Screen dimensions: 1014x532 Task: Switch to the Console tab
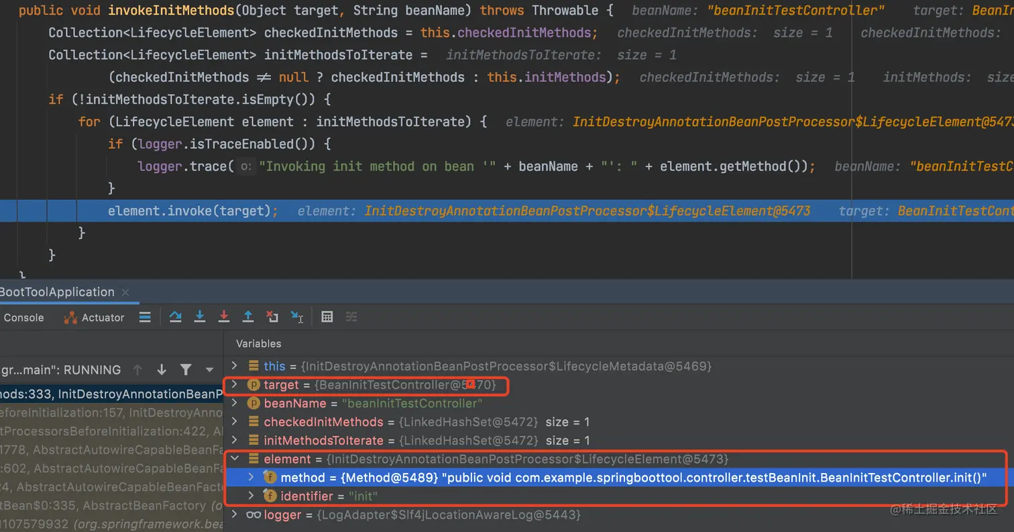(x=24, y=318)
